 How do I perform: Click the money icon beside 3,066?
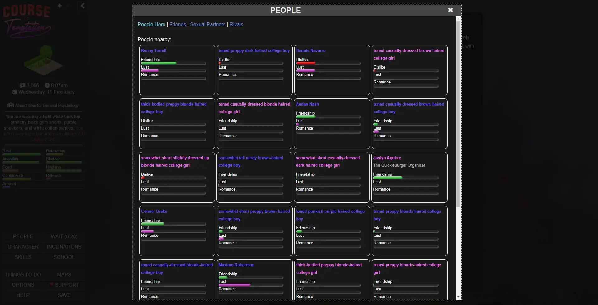(22, 85)
